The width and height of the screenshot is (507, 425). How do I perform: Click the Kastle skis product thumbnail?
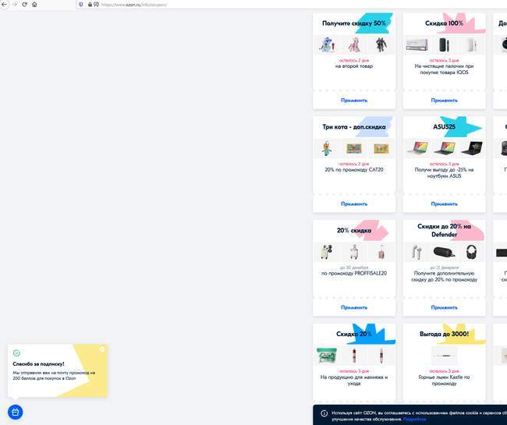[x=444, y=356]
